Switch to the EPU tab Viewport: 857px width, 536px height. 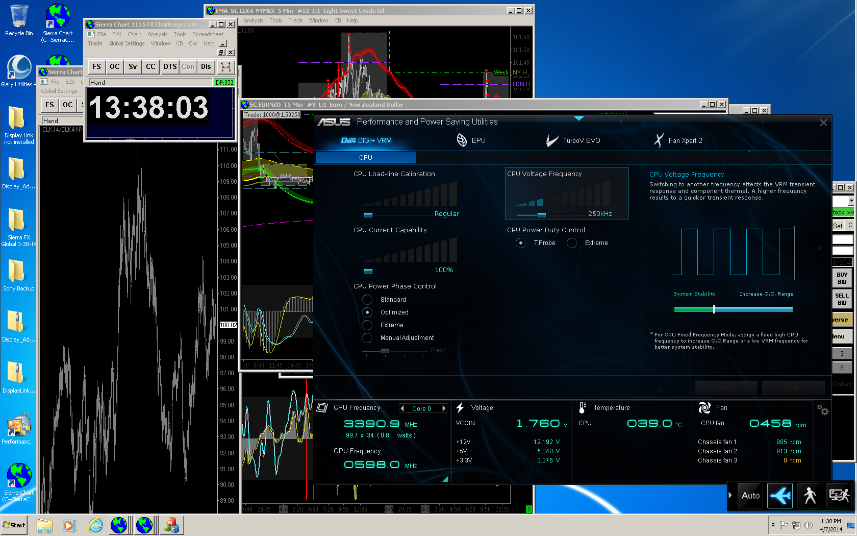pos(471,140)
